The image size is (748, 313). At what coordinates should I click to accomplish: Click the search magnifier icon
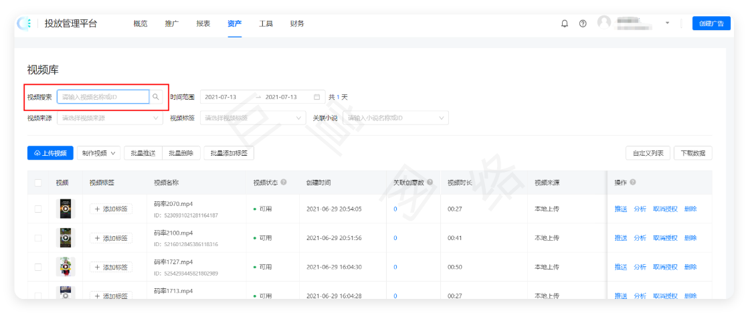click(155, 97)
